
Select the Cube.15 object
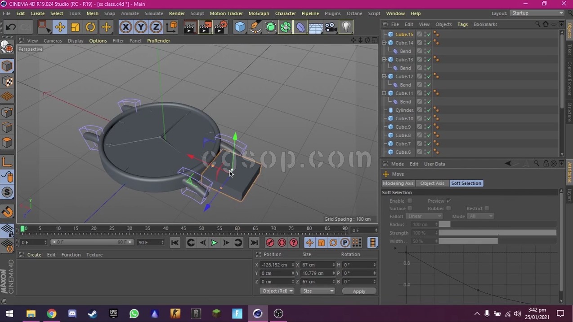(404, 35)
